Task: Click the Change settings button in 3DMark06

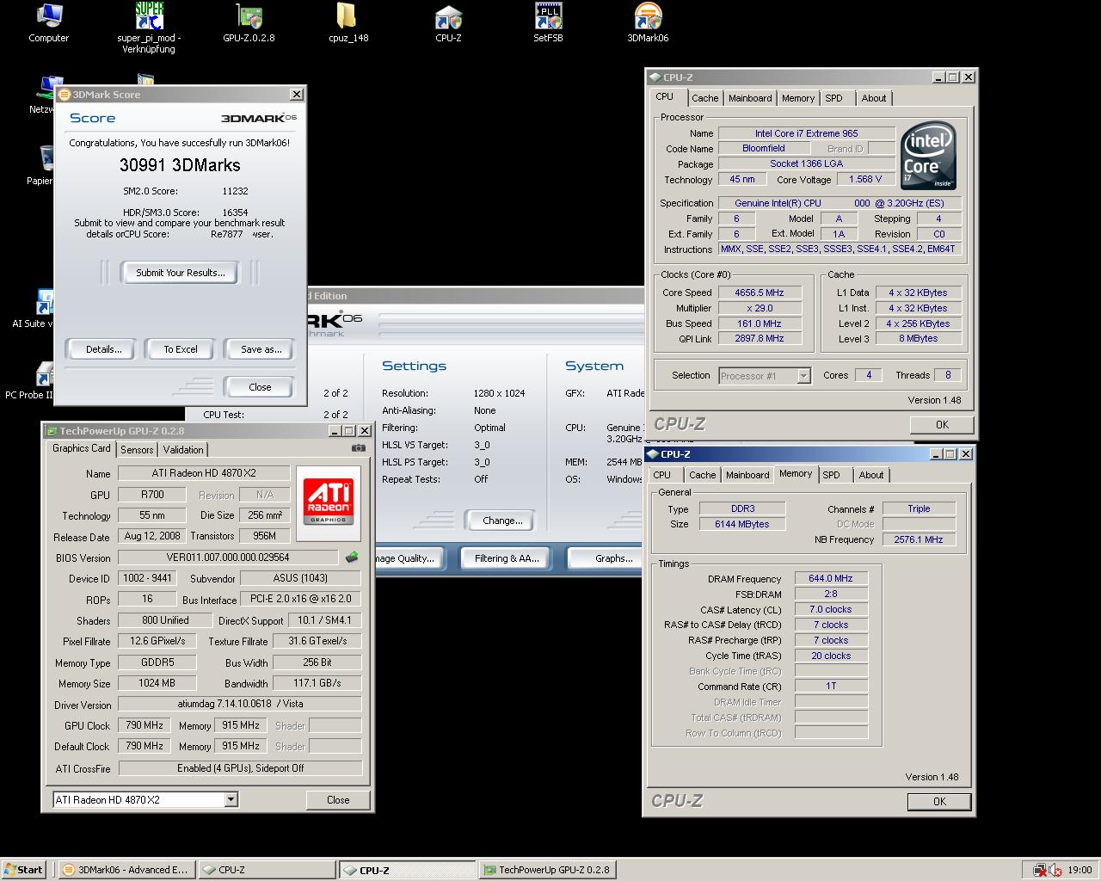Action: coord(502,521)
